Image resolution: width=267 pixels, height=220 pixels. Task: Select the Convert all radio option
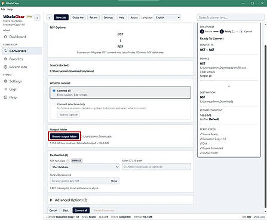coord(54,91)
